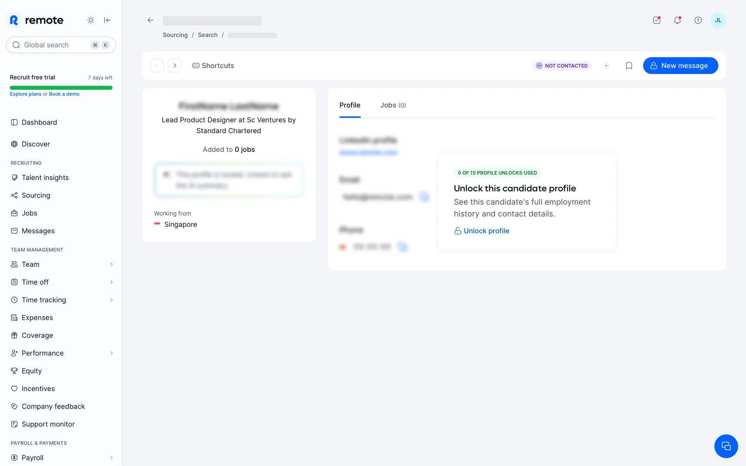The image size is (746, 466).
Task: Open the tasks checklist icon in header
Action: 657,20
